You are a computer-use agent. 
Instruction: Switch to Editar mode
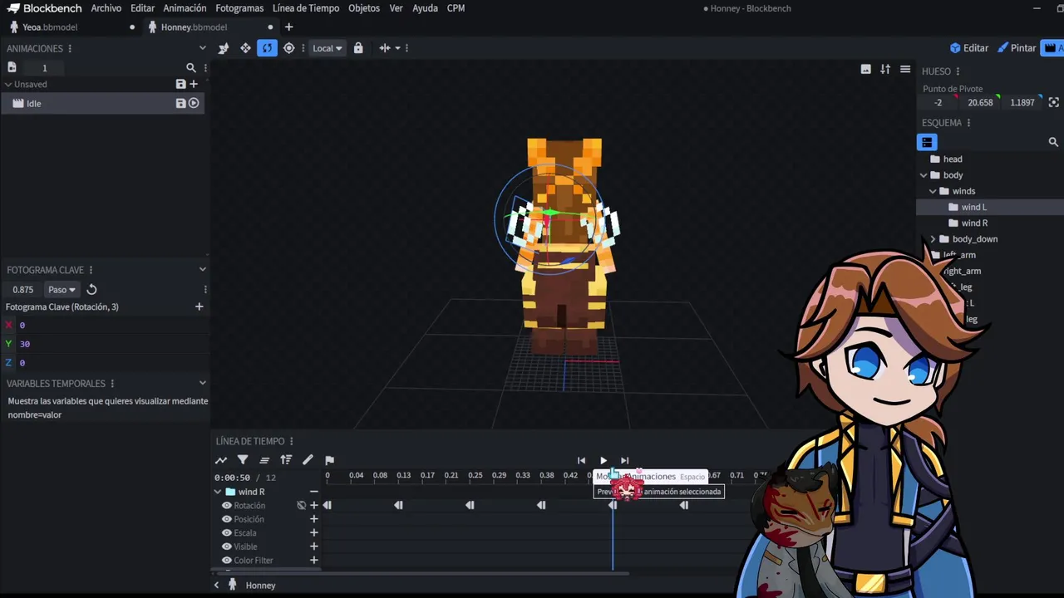pyautogui.click(x=969, y=48)
